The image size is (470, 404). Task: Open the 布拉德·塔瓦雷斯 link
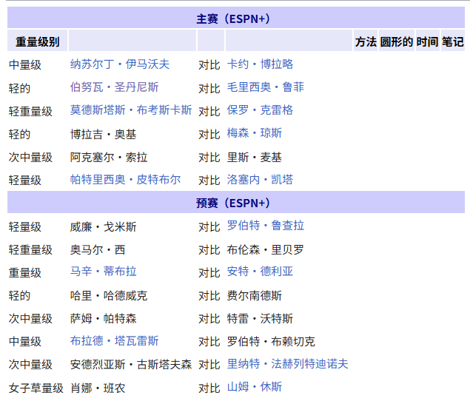click(114, 341)
